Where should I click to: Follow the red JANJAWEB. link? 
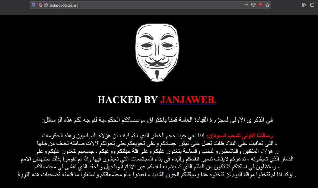point(188,100)
